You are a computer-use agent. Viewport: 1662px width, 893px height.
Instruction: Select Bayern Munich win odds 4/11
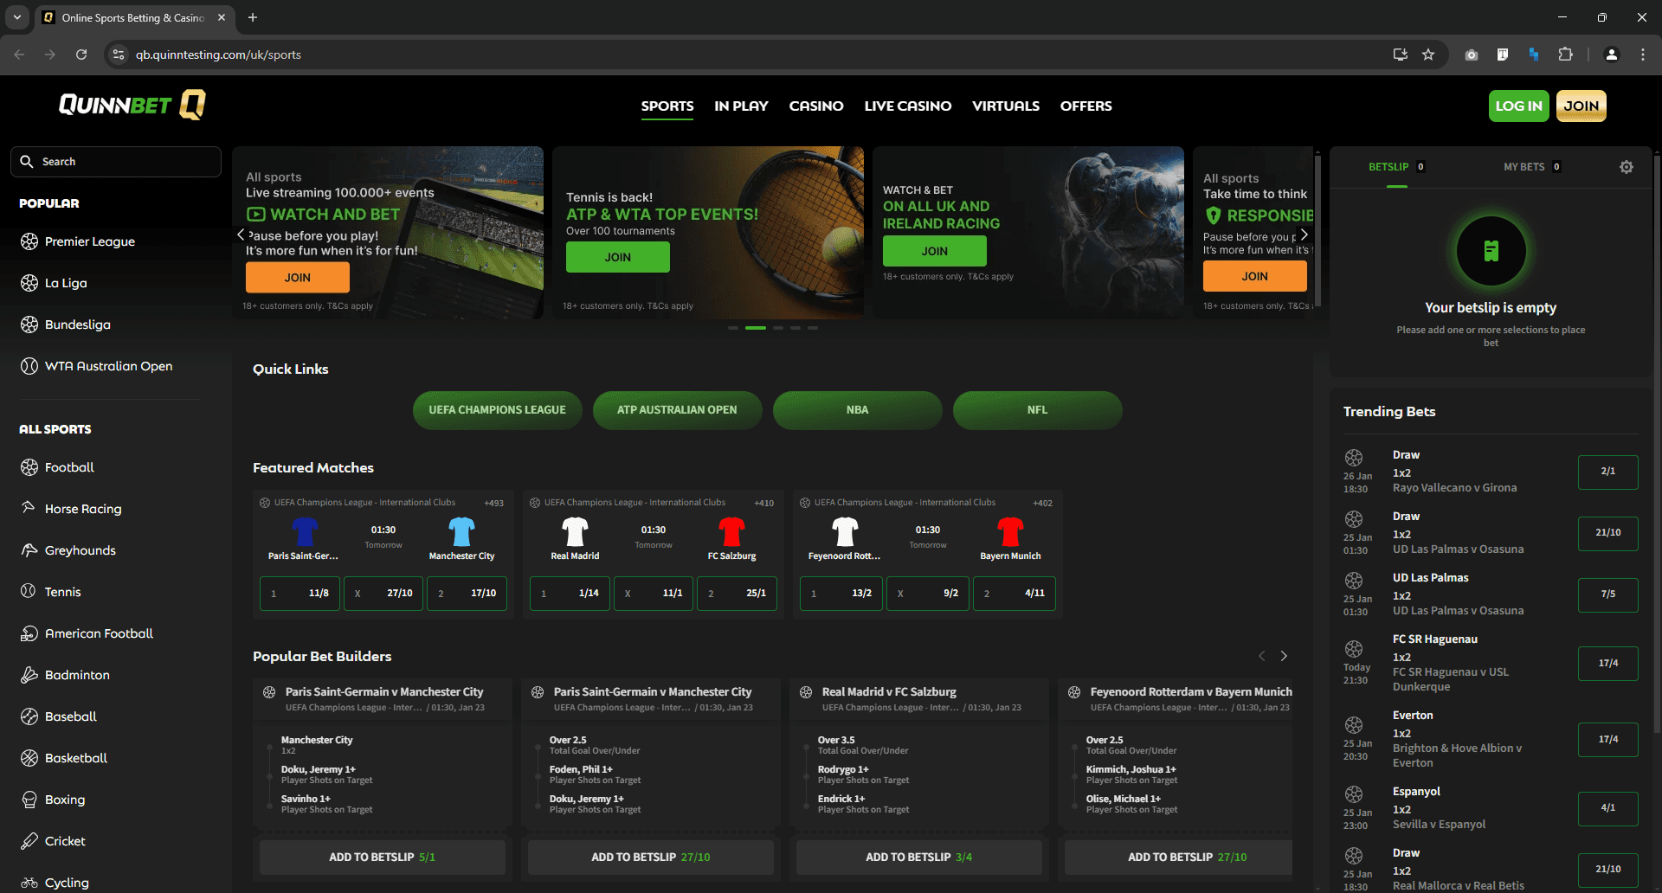[1014, 594]
